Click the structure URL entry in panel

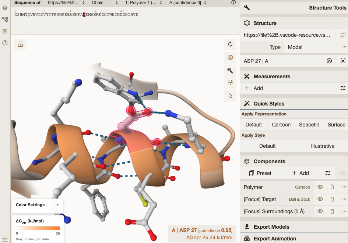(x=287, y=35)
